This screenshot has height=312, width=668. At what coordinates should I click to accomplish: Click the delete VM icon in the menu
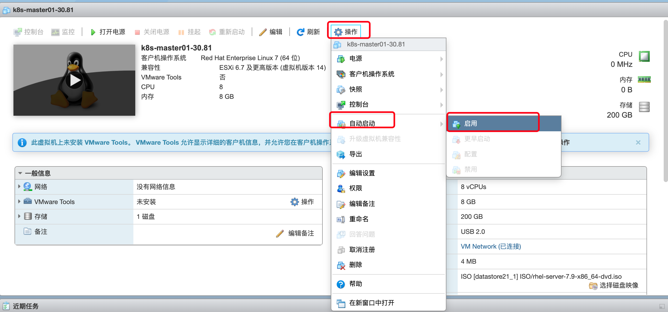click(341, 265)
